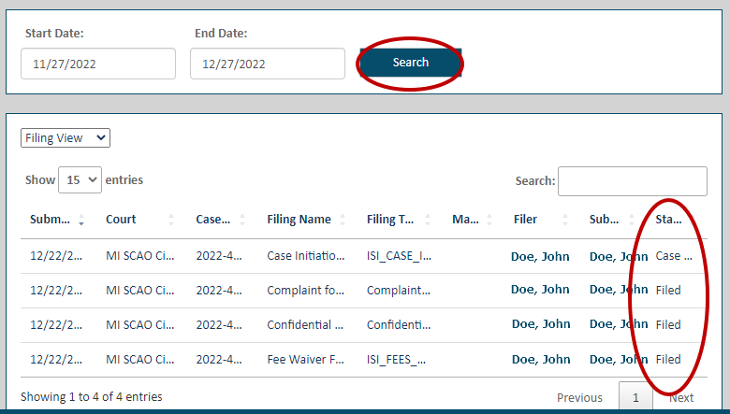730x414 pixels.
Task: Sort table by Filing Name column
Action: click(x=299, y=220)
